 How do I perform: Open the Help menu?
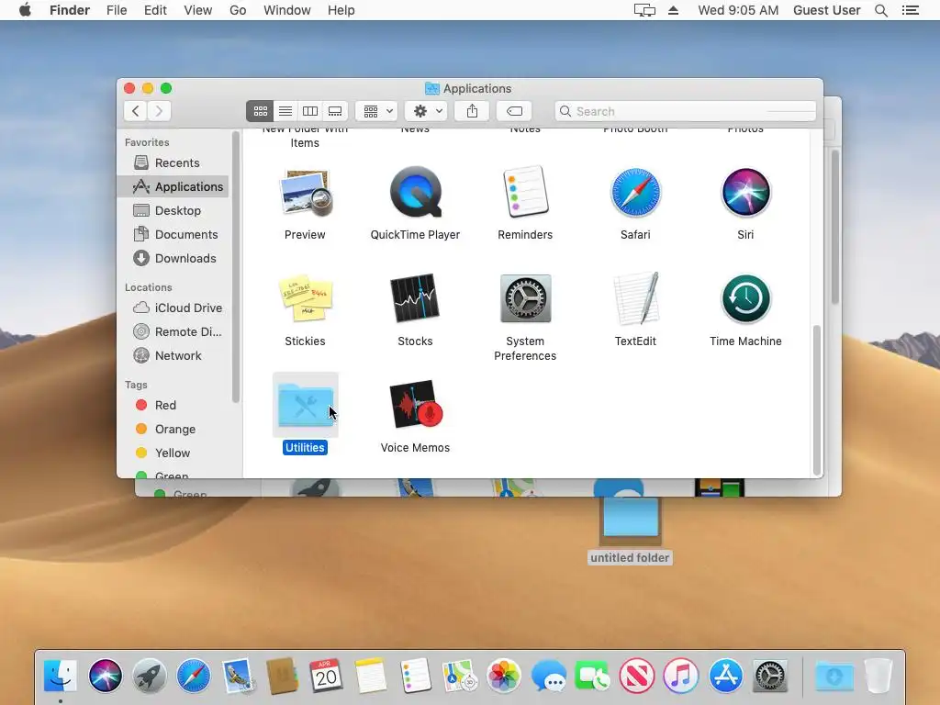coord(341,10)
